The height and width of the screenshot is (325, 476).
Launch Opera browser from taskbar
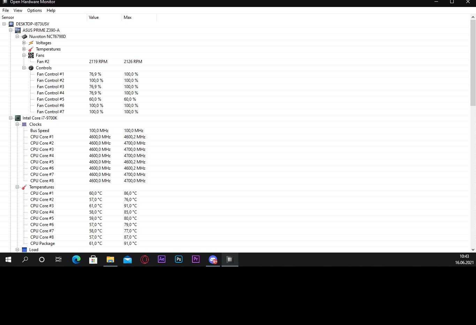pyautogui.click(x=145, y=260)
